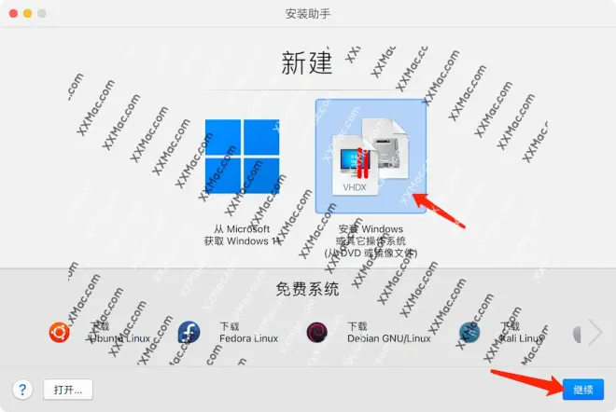Show more free systems with right chevron
This screenshot has height=412, width=616.
click(x=595, y=333)
